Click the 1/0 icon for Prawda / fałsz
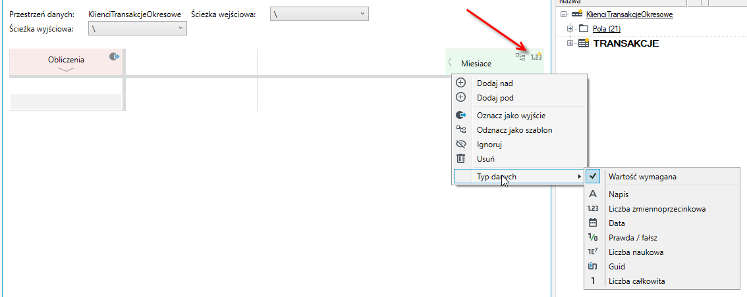Image resolution: width=747 pixels, height=297 pixels. coord(593,238)
